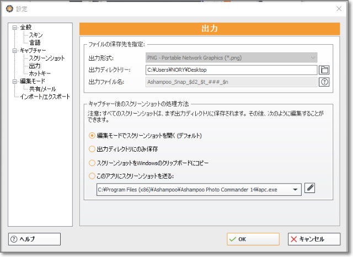The width and height of the screenshot is (353, 257).
Task: Click the help icon beside output file name
Action: pyautogui.click(x=324, y=82)
